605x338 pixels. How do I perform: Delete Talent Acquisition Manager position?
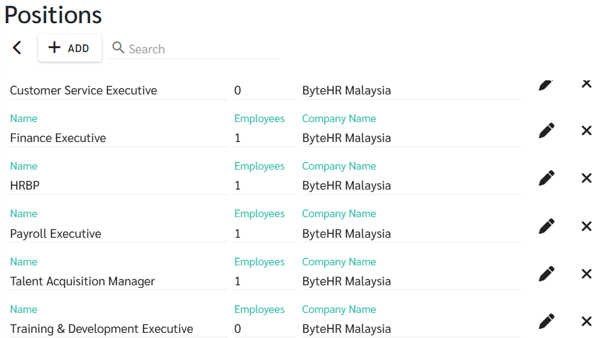586,274
